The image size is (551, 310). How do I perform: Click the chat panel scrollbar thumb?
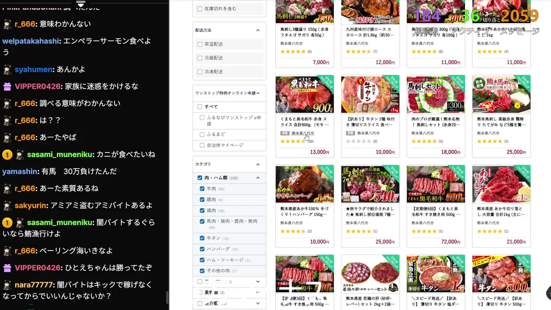[167, 297]
